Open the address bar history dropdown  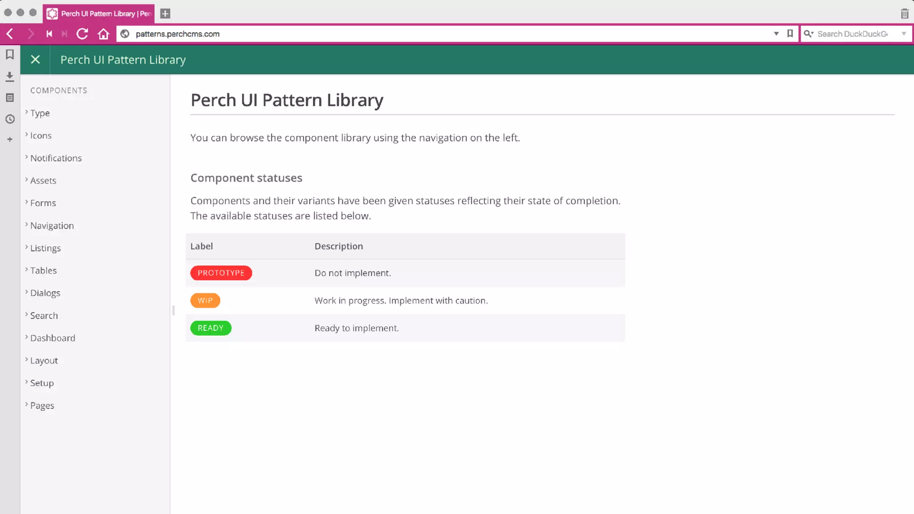(x=776, y=34)
